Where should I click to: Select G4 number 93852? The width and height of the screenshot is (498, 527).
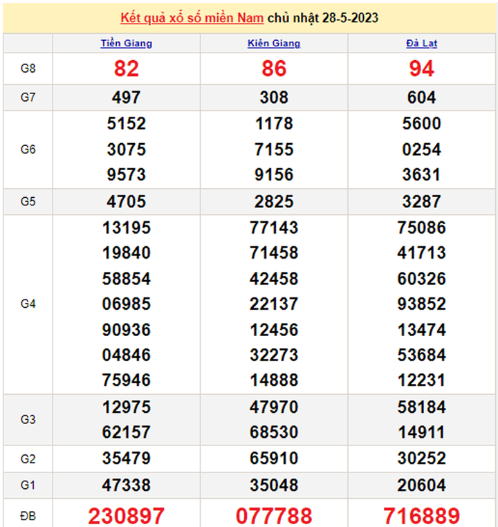coord(422,304)
